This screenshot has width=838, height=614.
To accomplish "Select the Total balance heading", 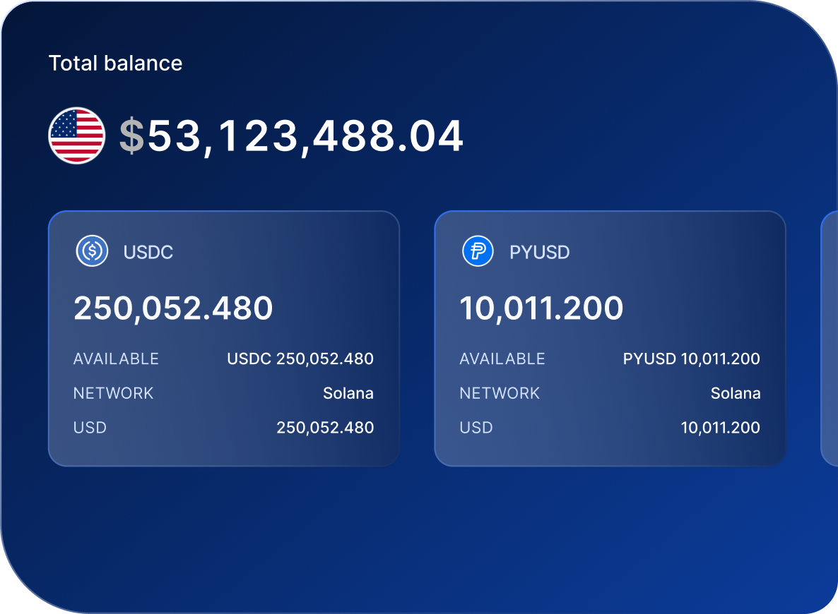I will (115, 63).
